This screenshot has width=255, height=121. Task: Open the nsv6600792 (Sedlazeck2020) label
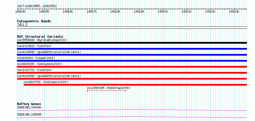click(46, 82)
